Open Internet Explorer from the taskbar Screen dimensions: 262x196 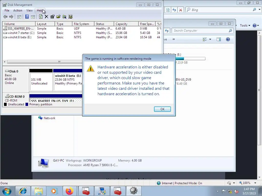23,191
